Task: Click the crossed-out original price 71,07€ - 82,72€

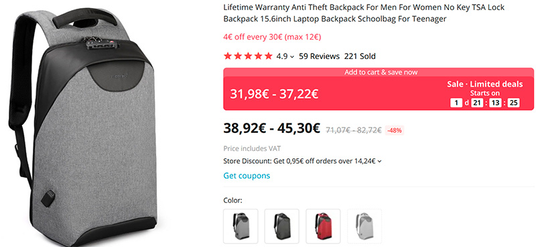Action: [354, 130]
